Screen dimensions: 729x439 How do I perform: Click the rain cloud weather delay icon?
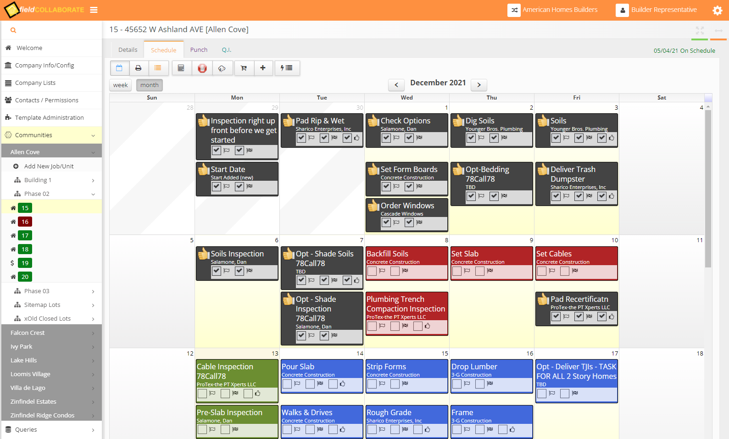coord(222,68)
